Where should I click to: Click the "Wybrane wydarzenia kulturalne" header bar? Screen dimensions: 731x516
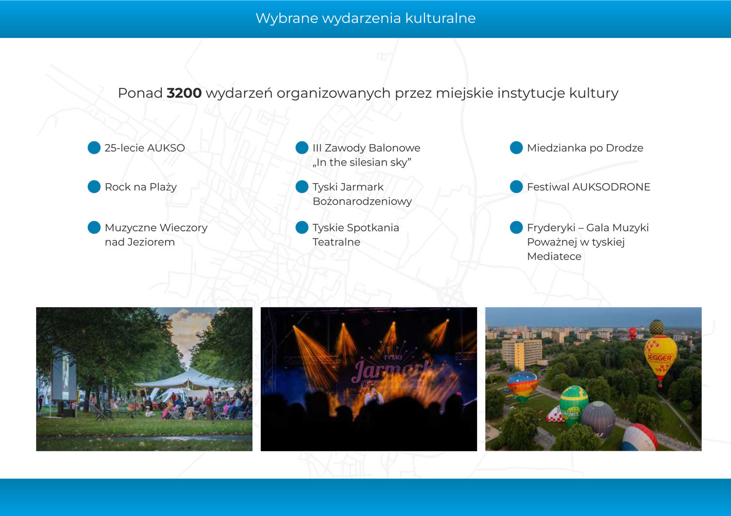[365, 18]
